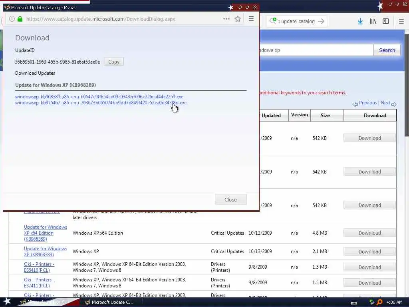This screenshot has height=307, width=409.
Task: Open page actions three-dot menu
Action: (226, 19)
